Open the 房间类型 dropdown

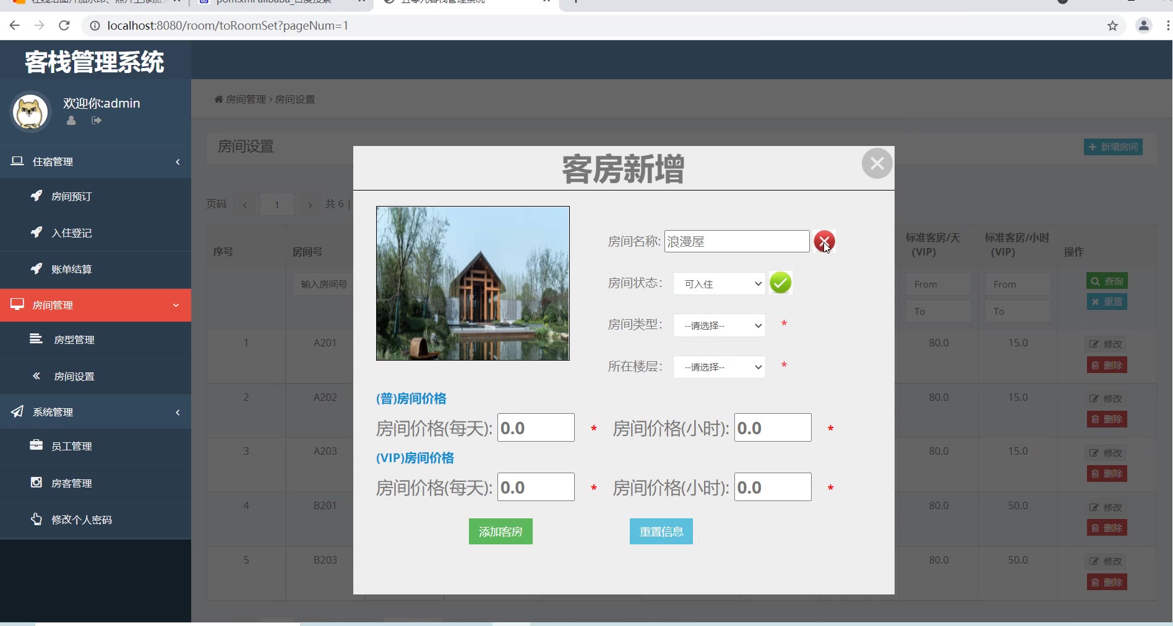(720, 325)
